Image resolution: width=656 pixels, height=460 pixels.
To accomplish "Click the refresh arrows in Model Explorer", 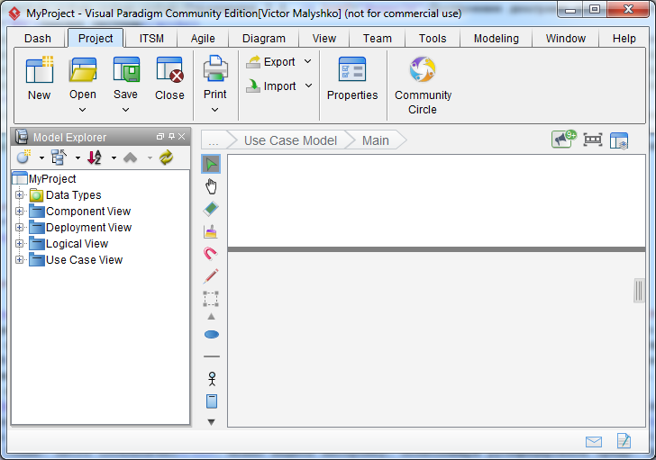I will point(166,158).
